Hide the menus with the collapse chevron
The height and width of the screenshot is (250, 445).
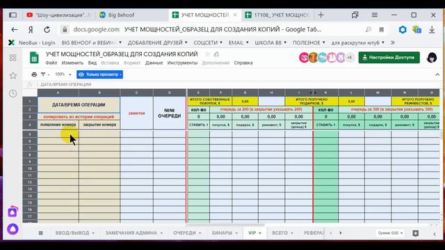437,74
